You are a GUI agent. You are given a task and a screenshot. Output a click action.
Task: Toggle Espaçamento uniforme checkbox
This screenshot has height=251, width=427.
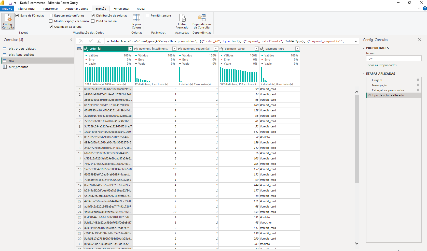pos(51,16)
